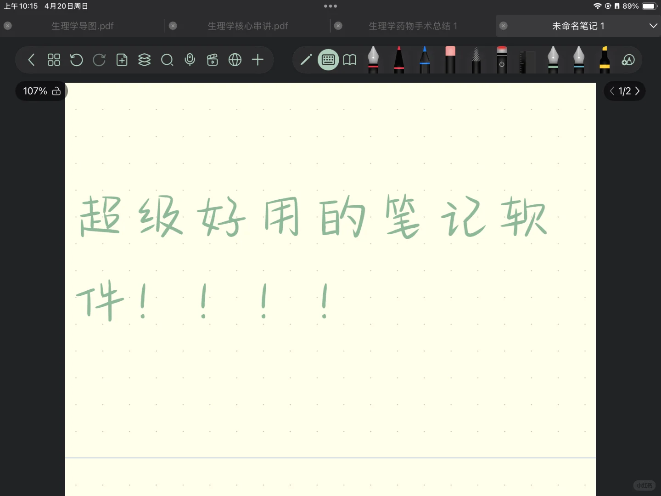
Task: Open the media insert tool
Action: click(x=212, y=60)
